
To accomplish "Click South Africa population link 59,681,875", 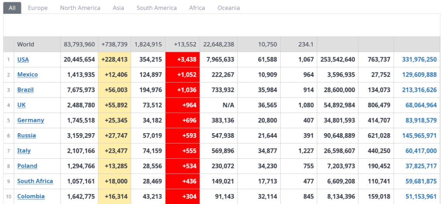I will [x=421, y=181].
